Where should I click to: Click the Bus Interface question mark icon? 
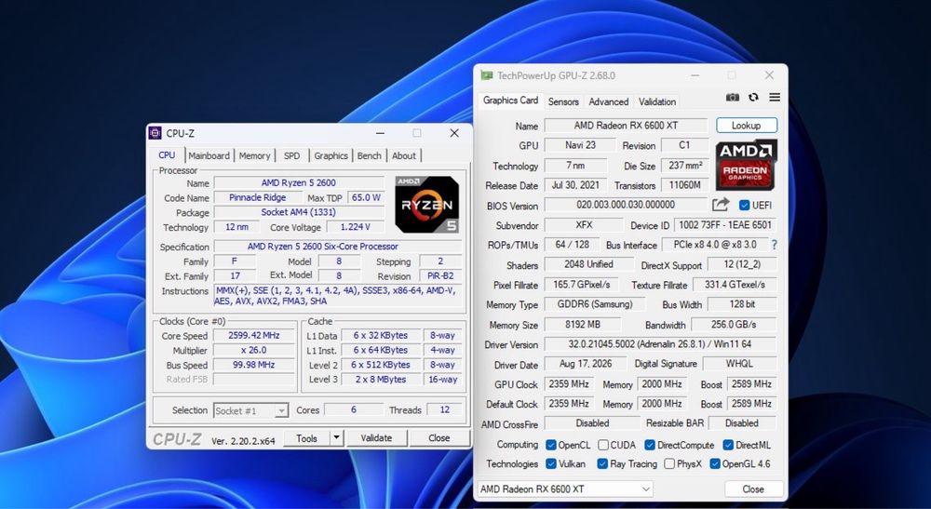pyautogui.click(x=774, y=245)
